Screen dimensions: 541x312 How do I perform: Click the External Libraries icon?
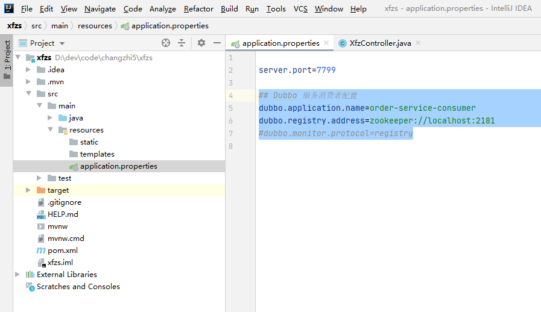30,275
